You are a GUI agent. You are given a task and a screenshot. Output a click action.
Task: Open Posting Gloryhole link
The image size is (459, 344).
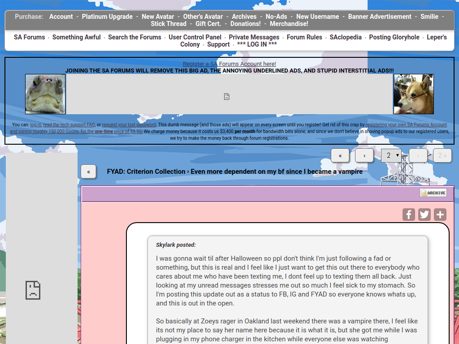click(x=394, y=37)
